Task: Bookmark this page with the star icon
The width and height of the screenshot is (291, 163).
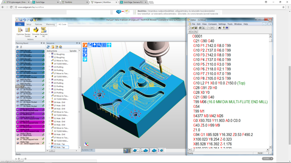Action: (x=283, y=7)
